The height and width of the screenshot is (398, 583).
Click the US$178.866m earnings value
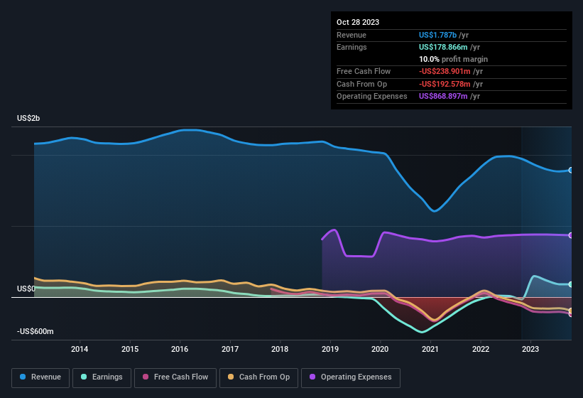443,47
